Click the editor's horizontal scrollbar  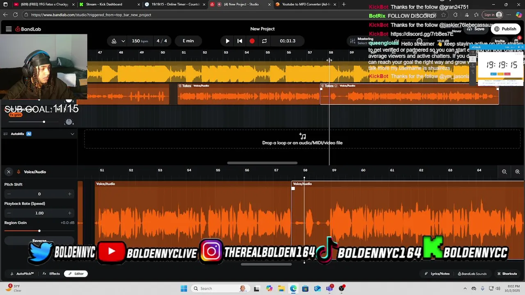tap(266, 264)
